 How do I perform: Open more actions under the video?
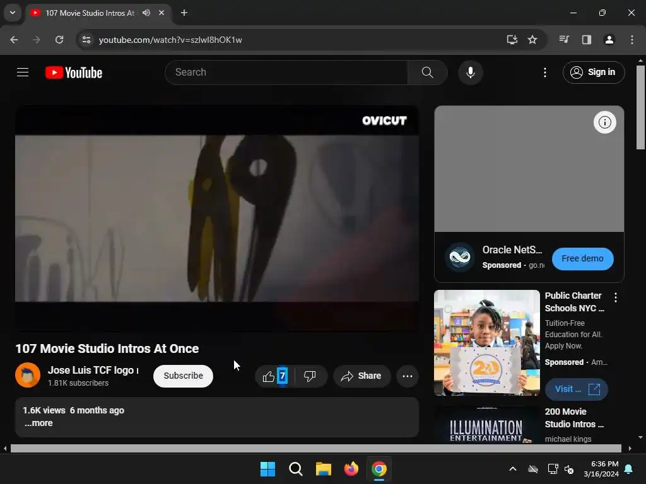407,376
